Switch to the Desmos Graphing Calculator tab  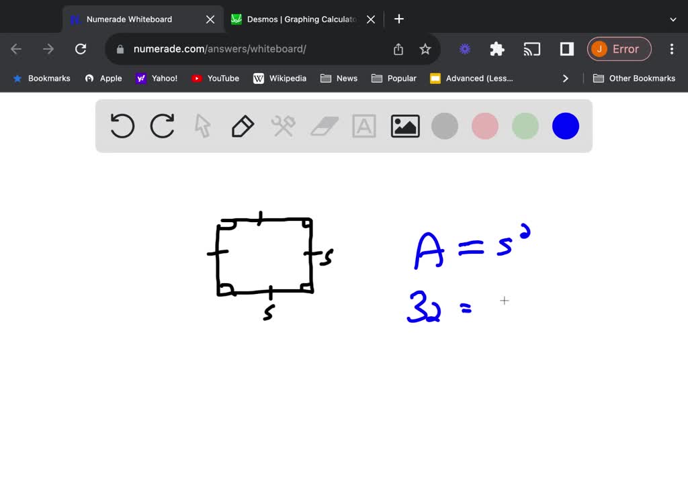click(296, 19)
